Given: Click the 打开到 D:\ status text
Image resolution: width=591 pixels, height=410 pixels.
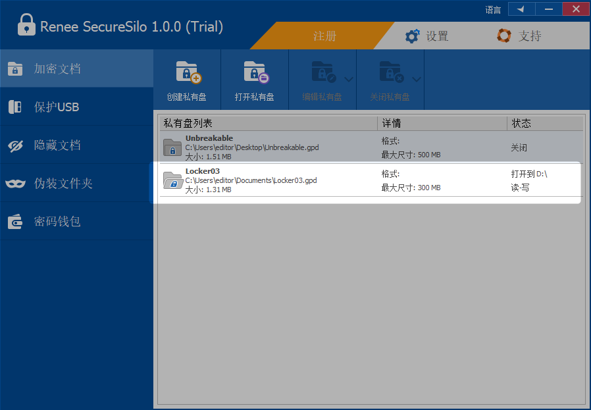Looking at the screenshot, I should 529,174.
